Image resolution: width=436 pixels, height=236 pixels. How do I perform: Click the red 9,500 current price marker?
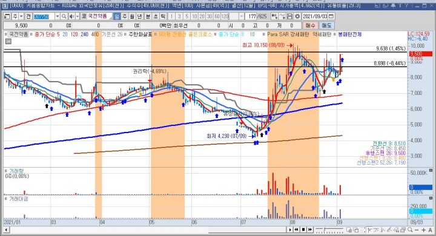pyautogui.click(x=420, y=54)
